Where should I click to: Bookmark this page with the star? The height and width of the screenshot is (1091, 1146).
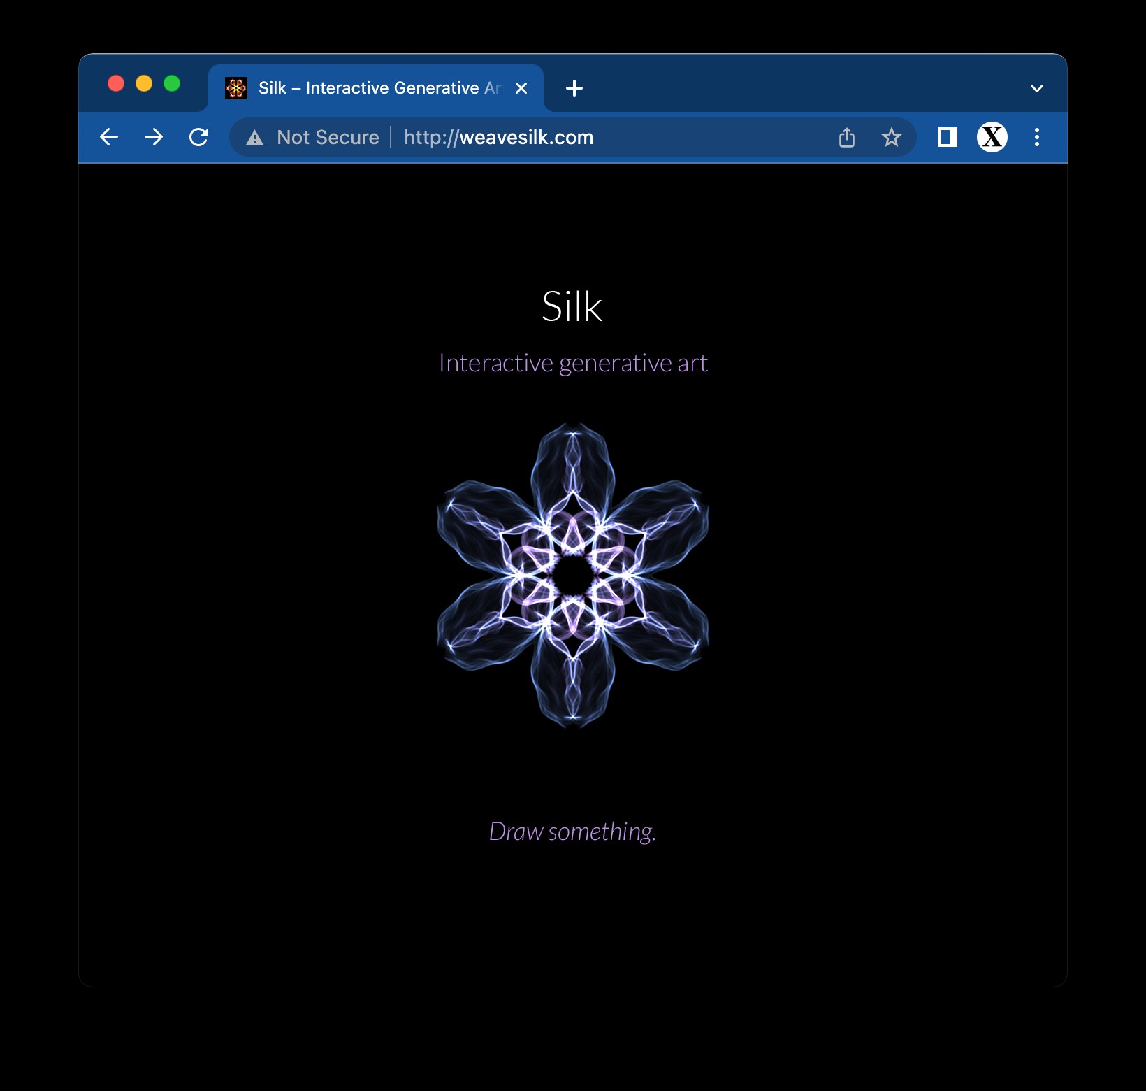891,137
